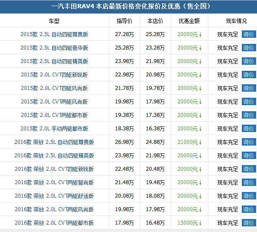Select the 19.38万 guide price cell

point(125,115)
